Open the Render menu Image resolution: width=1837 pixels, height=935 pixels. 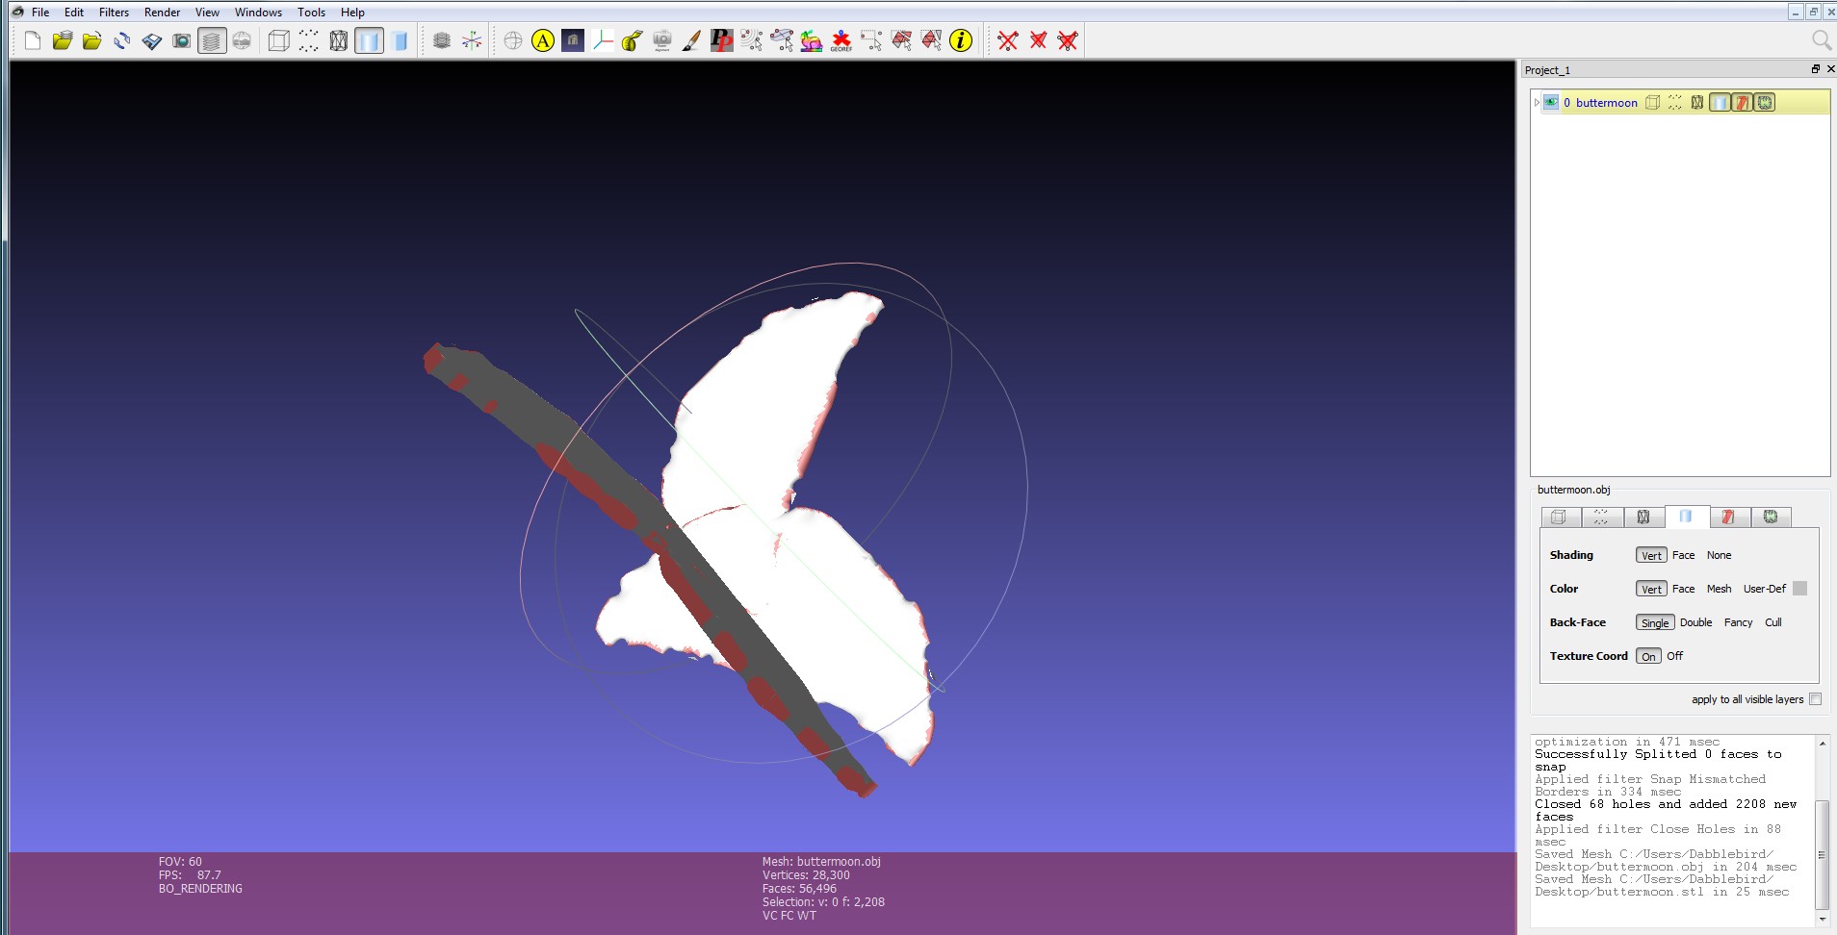click(162, 13)
